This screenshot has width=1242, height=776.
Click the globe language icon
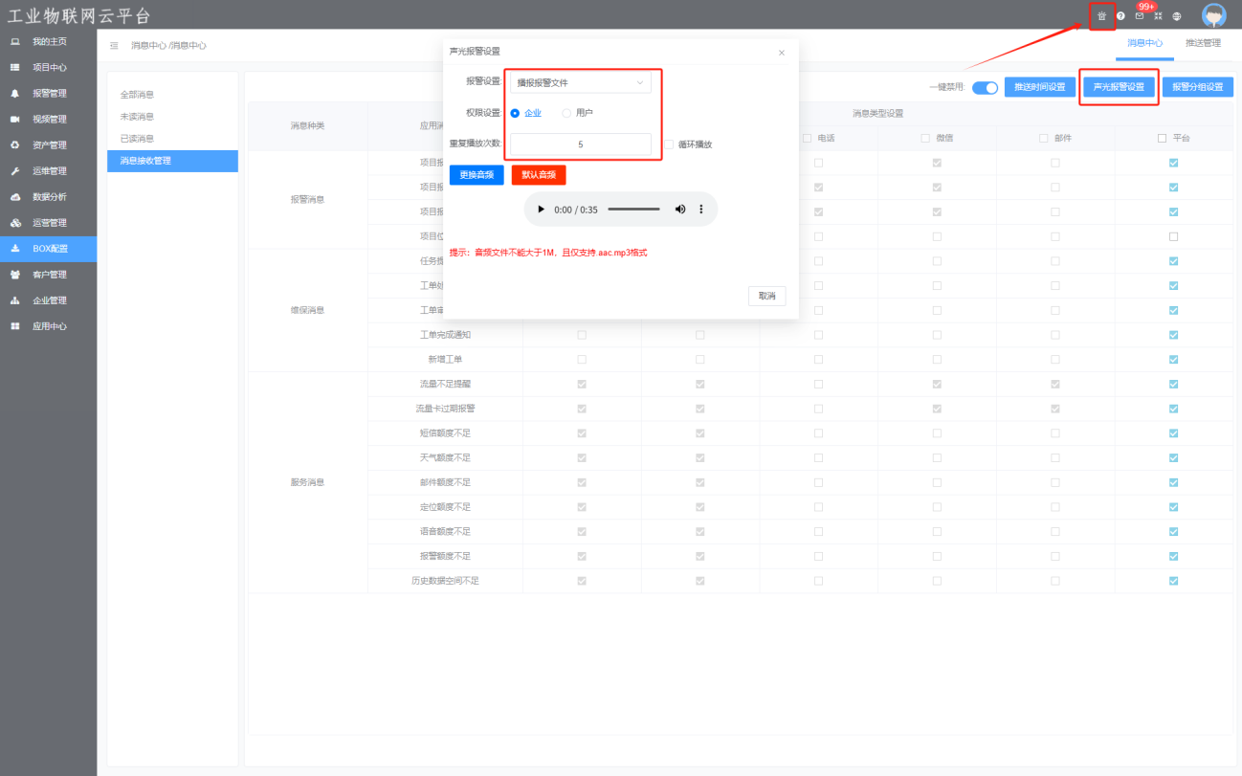coord(1177,16)
